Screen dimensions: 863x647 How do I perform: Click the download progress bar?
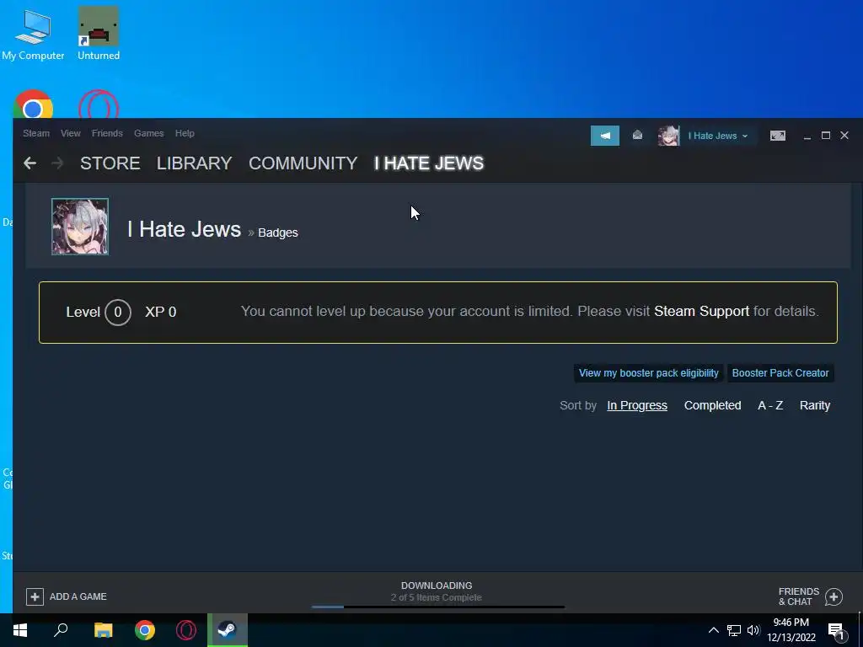[438, 607]
